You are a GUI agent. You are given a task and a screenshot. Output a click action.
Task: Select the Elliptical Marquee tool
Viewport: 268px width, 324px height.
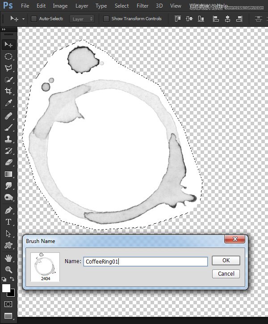pos(8,56)
